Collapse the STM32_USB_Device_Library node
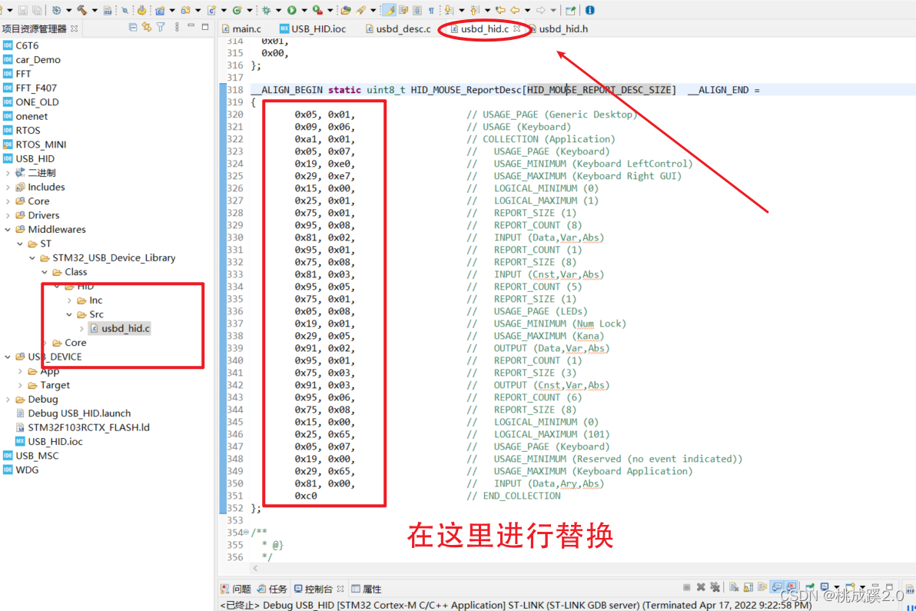The height and width of the screenshot is (611, 916). tap(32, 257)
